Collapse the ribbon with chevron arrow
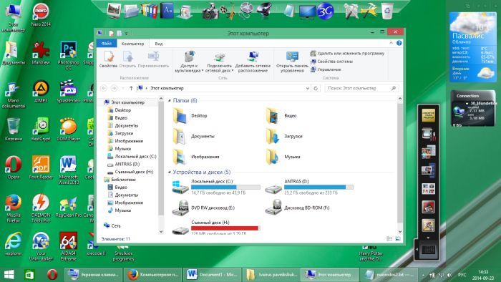Image resolution: width=501 pixels, height=282 pixels. [391, 43]
